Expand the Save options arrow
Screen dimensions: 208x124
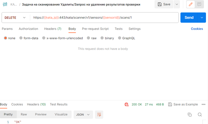pos(177,4)
